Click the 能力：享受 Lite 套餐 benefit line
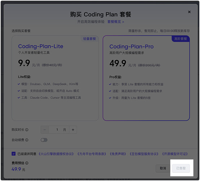 coord(136,84)
